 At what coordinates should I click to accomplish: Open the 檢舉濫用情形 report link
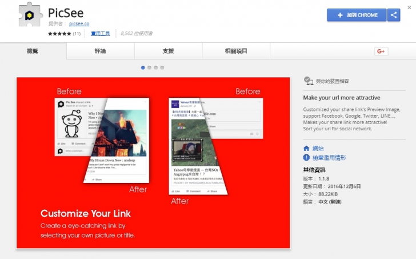pyautogui.click(x=329, y=158)
